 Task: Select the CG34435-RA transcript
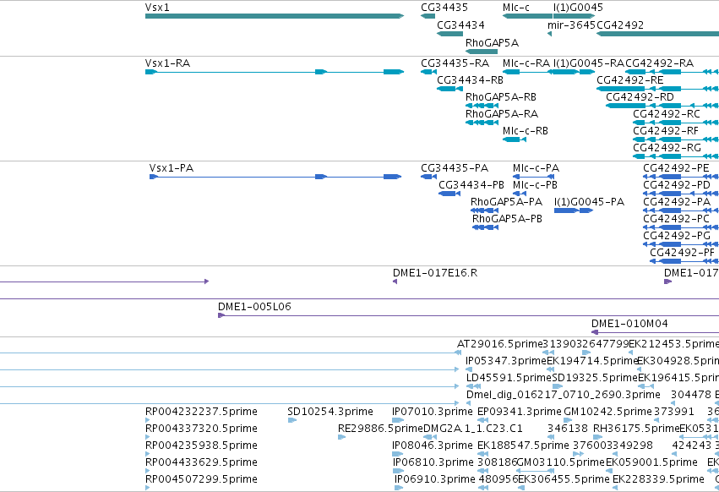click(x=428, y=72)
